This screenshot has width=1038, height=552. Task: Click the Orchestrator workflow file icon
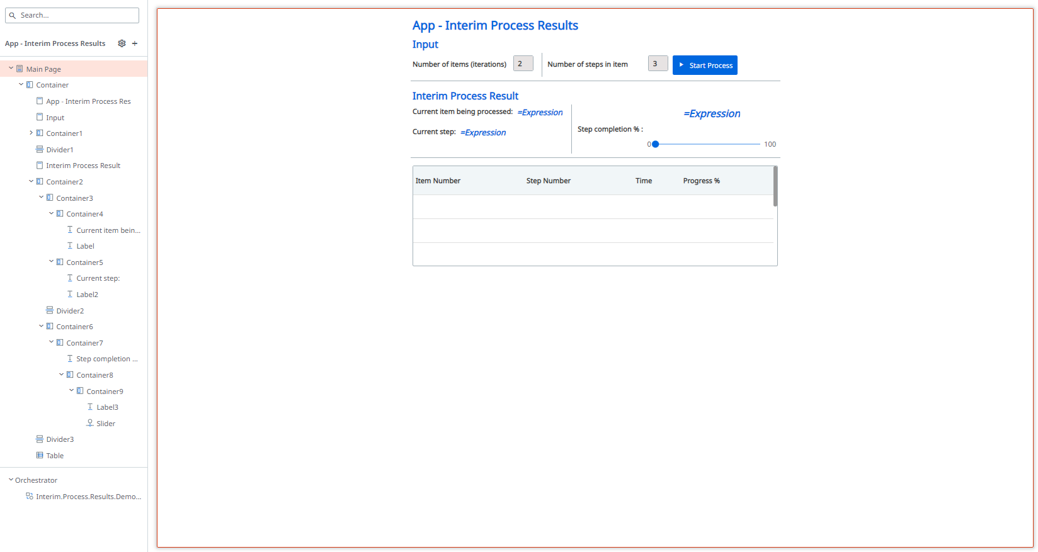30,497
